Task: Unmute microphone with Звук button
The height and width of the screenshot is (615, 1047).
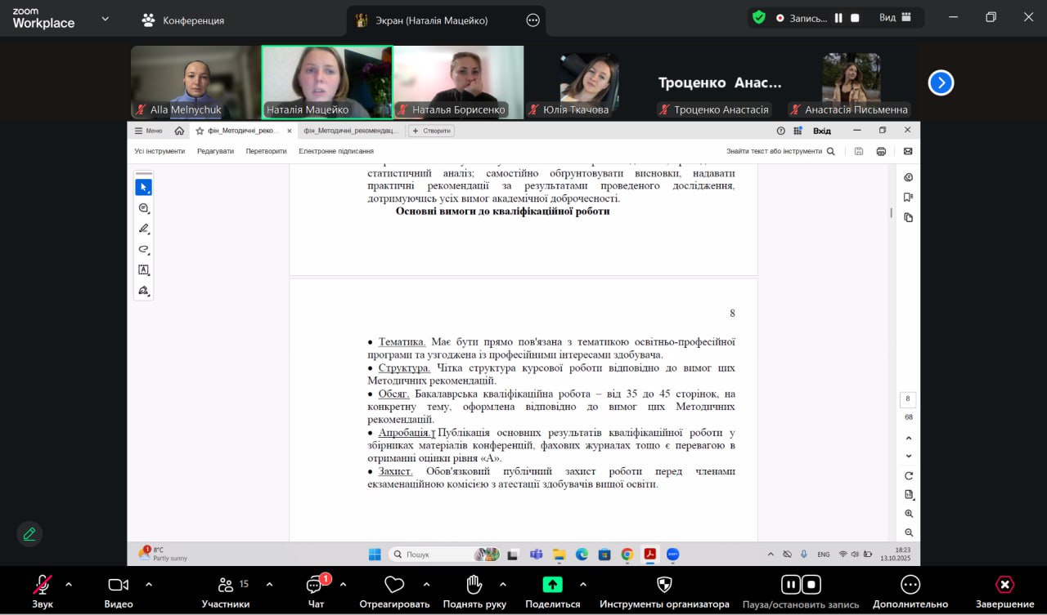Action: (x=42, y=585)
